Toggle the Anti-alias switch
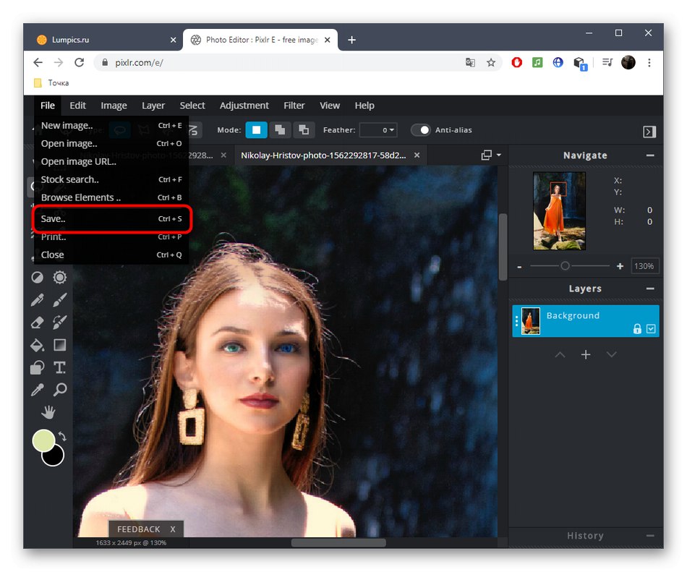 (421, 130)
